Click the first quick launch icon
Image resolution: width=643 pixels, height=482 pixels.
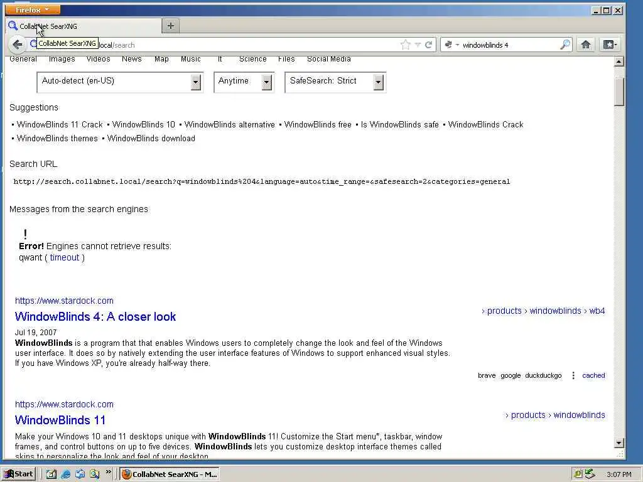51,474
